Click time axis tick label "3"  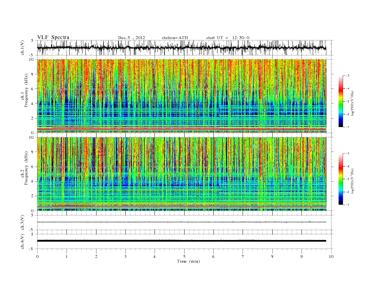(125, 256)
